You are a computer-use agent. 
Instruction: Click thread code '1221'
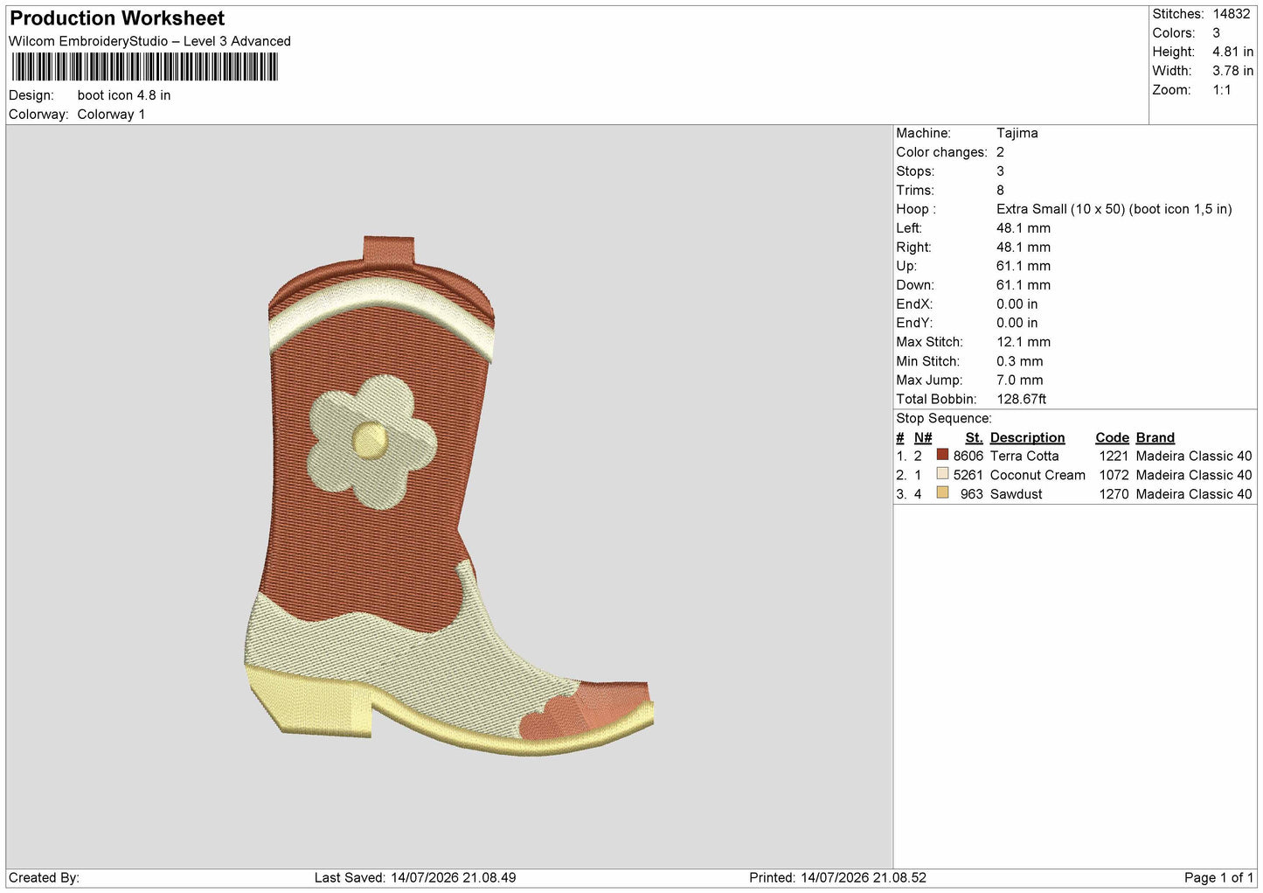pyautogui.click(x=1114, y=456)
